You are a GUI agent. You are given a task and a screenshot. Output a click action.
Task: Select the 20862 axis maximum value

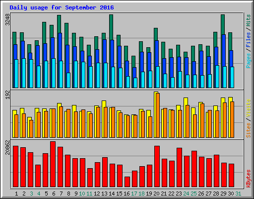pyautogui.click(x=8, y=147)
